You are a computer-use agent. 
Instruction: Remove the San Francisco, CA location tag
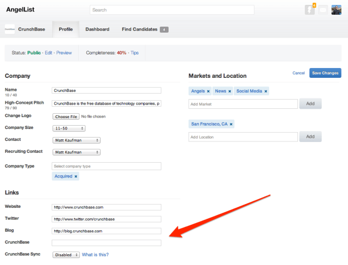(x=231, y=124)
